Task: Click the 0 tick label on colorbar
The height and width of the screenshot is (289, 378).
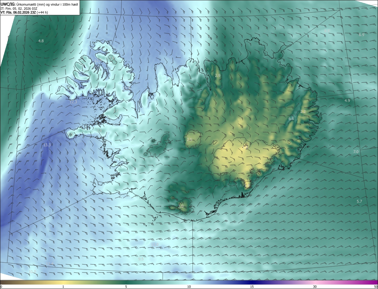Action: tap(1, 287)
